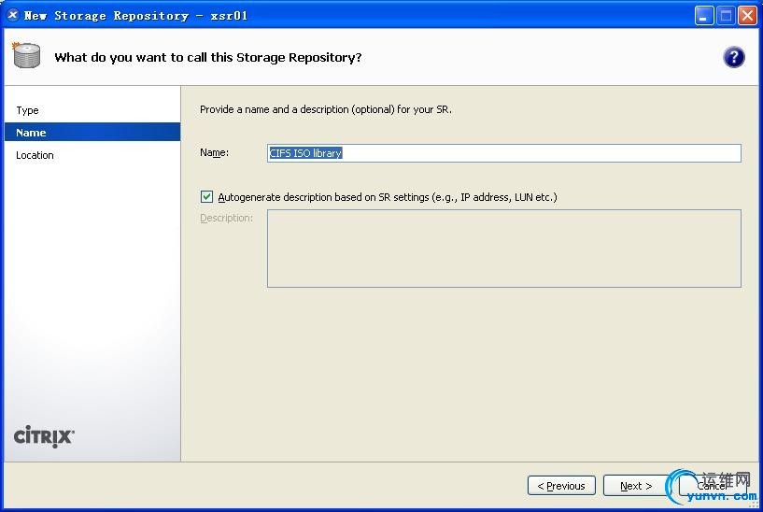Viewport: 763px width, 512px height.
Task: Click 'Provide a name and a description' text
Action: [326, 109]
